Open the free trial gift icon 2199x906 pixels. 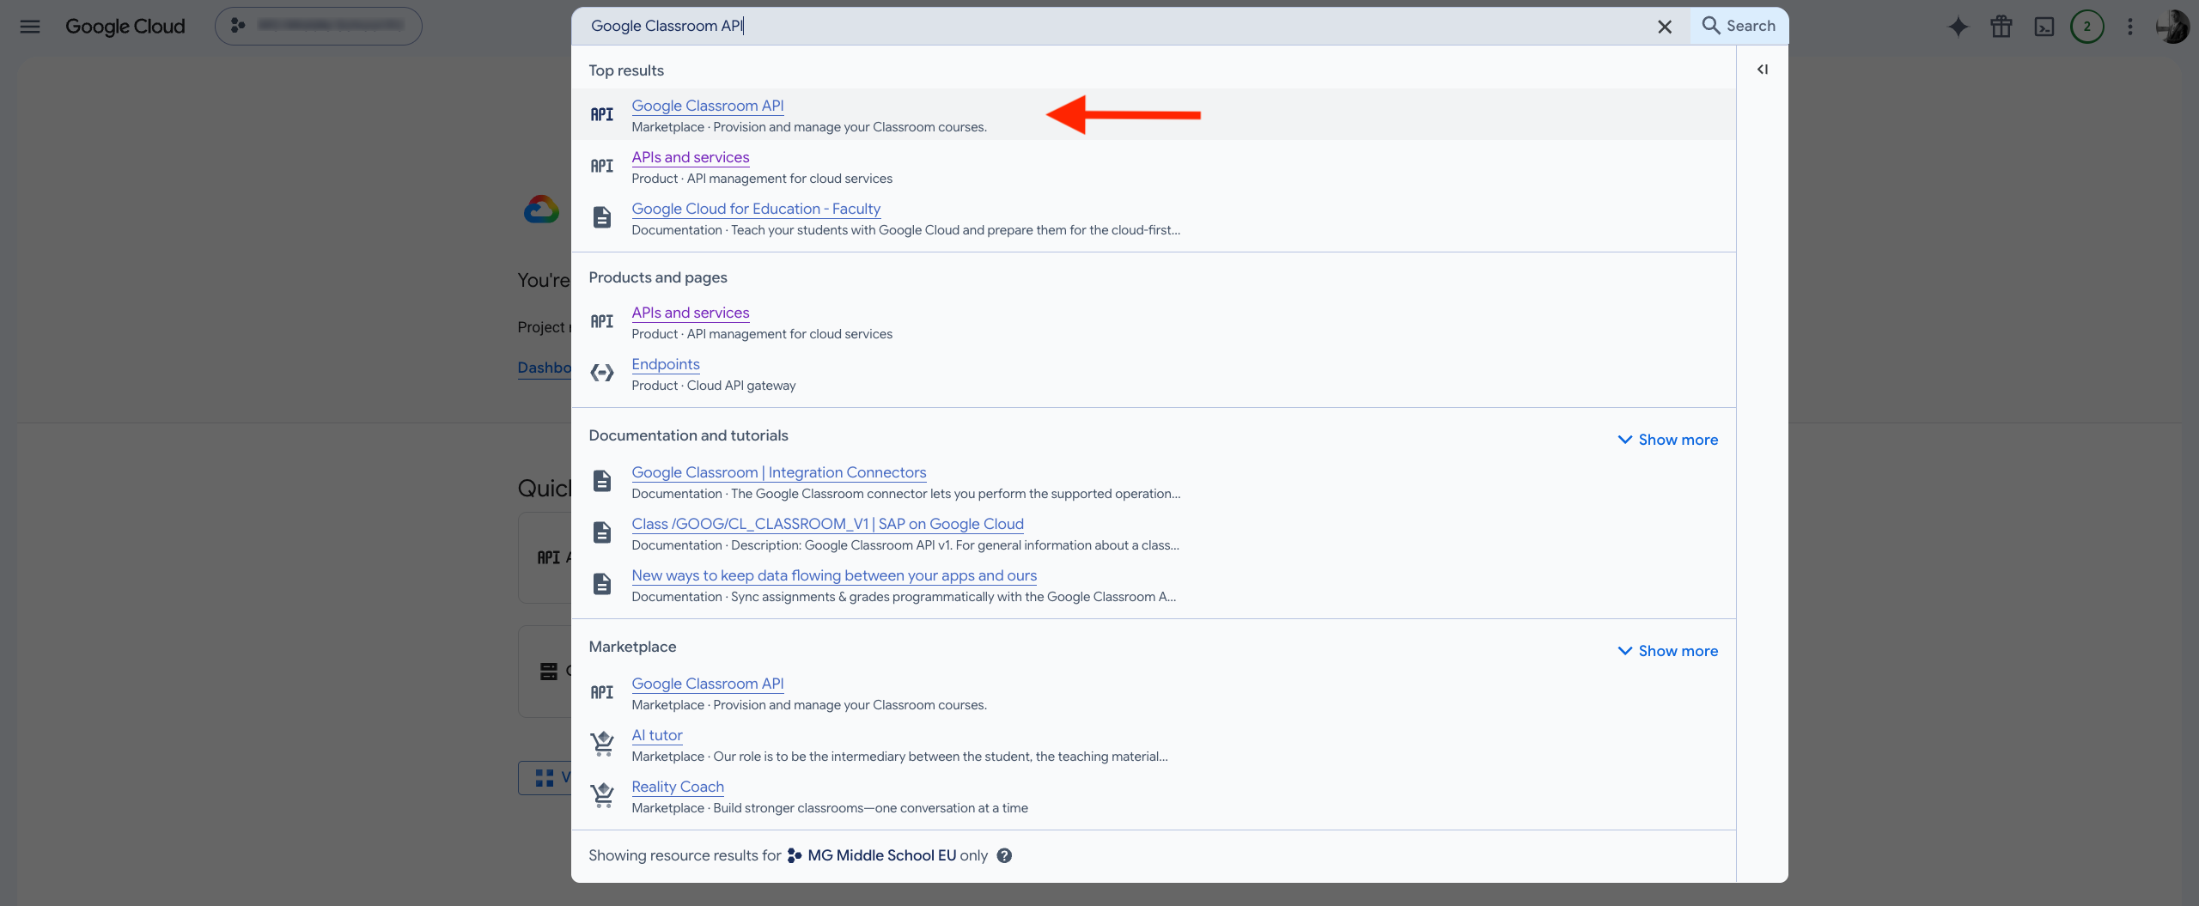tap(2001, 27)
